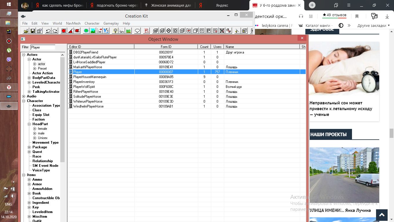Open a new browser tab
The height and width of the screenshot is (222, 394).
tap(312, 5)
